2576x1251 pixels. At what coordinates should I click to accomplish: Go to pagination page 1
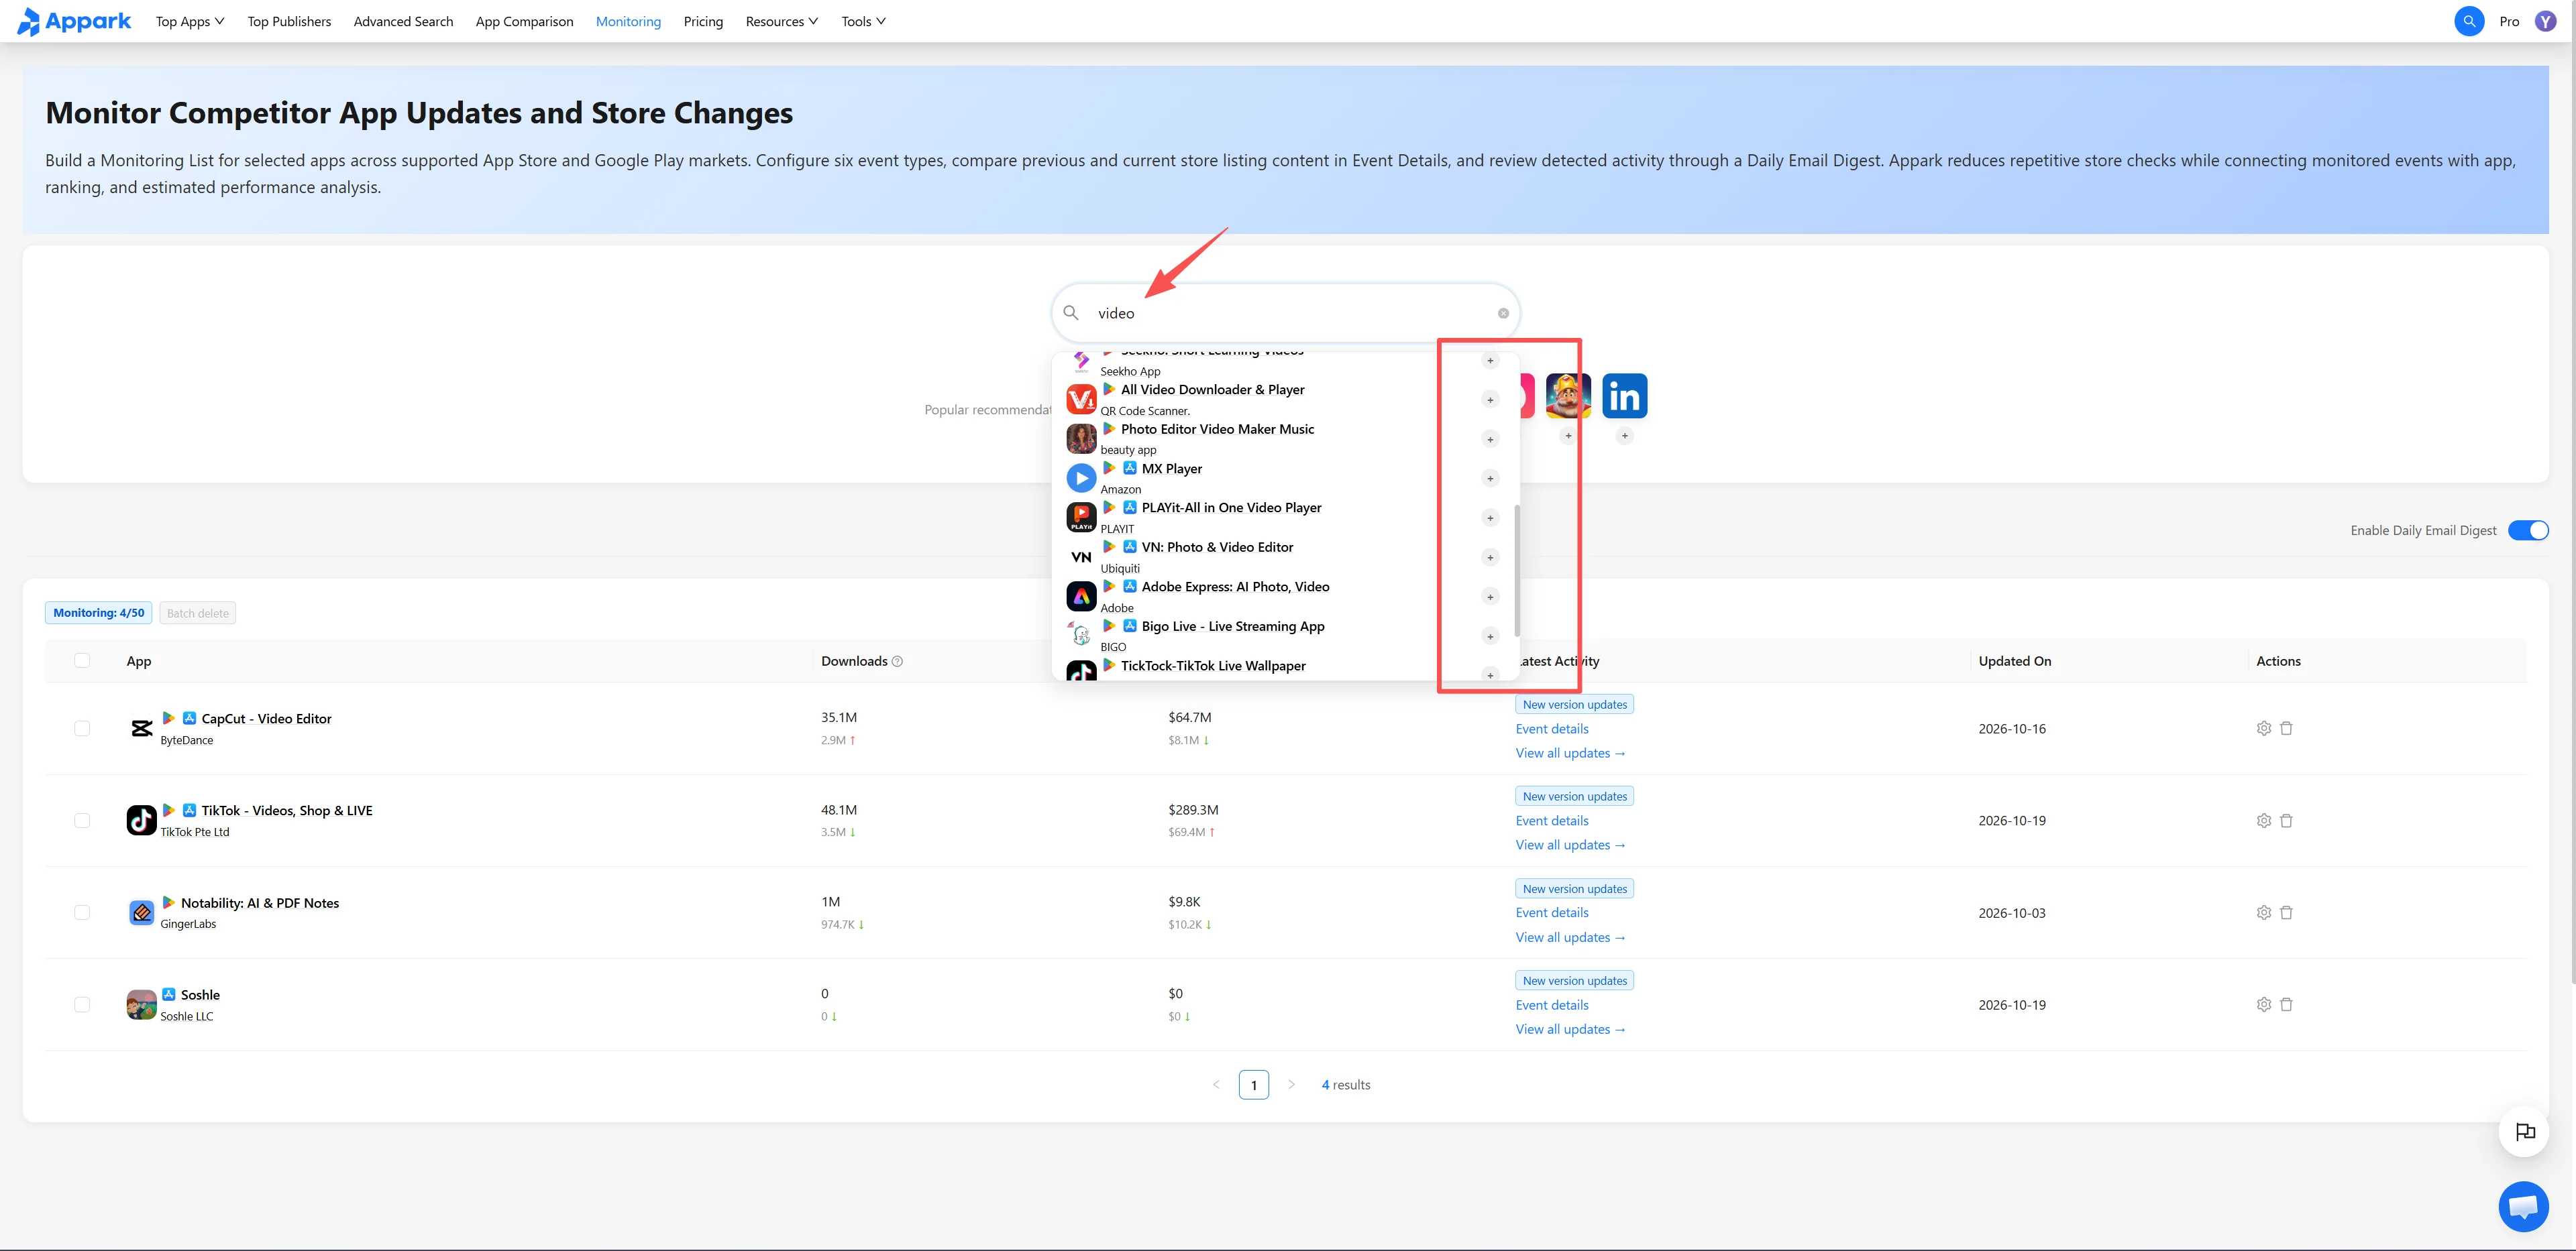1253,1084
